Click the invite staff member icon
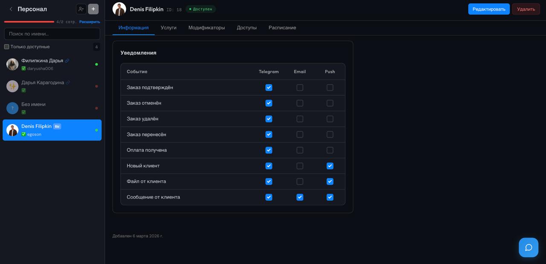 (x=81, y=9)
